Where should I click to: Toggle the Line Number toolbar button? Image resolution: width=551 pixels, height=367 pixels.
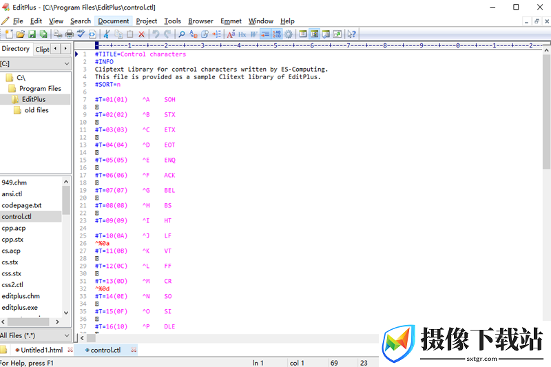[x=277, y=34]
